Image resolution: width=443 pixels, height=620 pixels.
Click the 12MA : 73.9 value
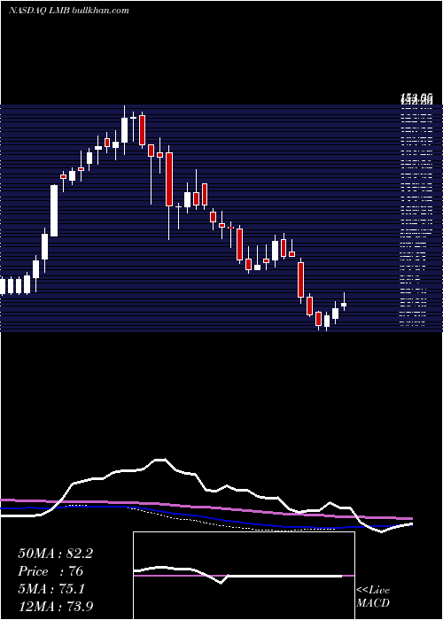(56, 606)
